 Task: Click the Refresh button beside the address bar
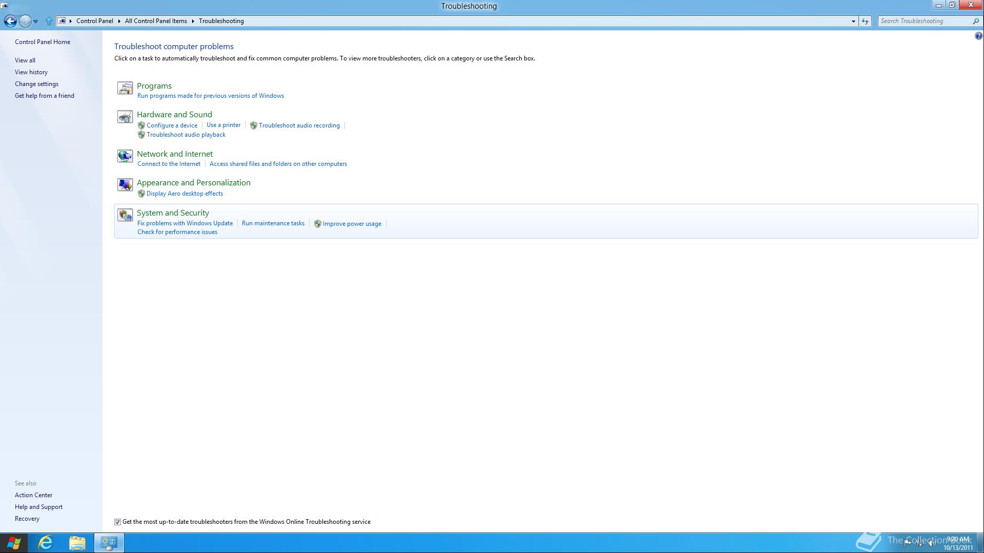click(865, 21)
